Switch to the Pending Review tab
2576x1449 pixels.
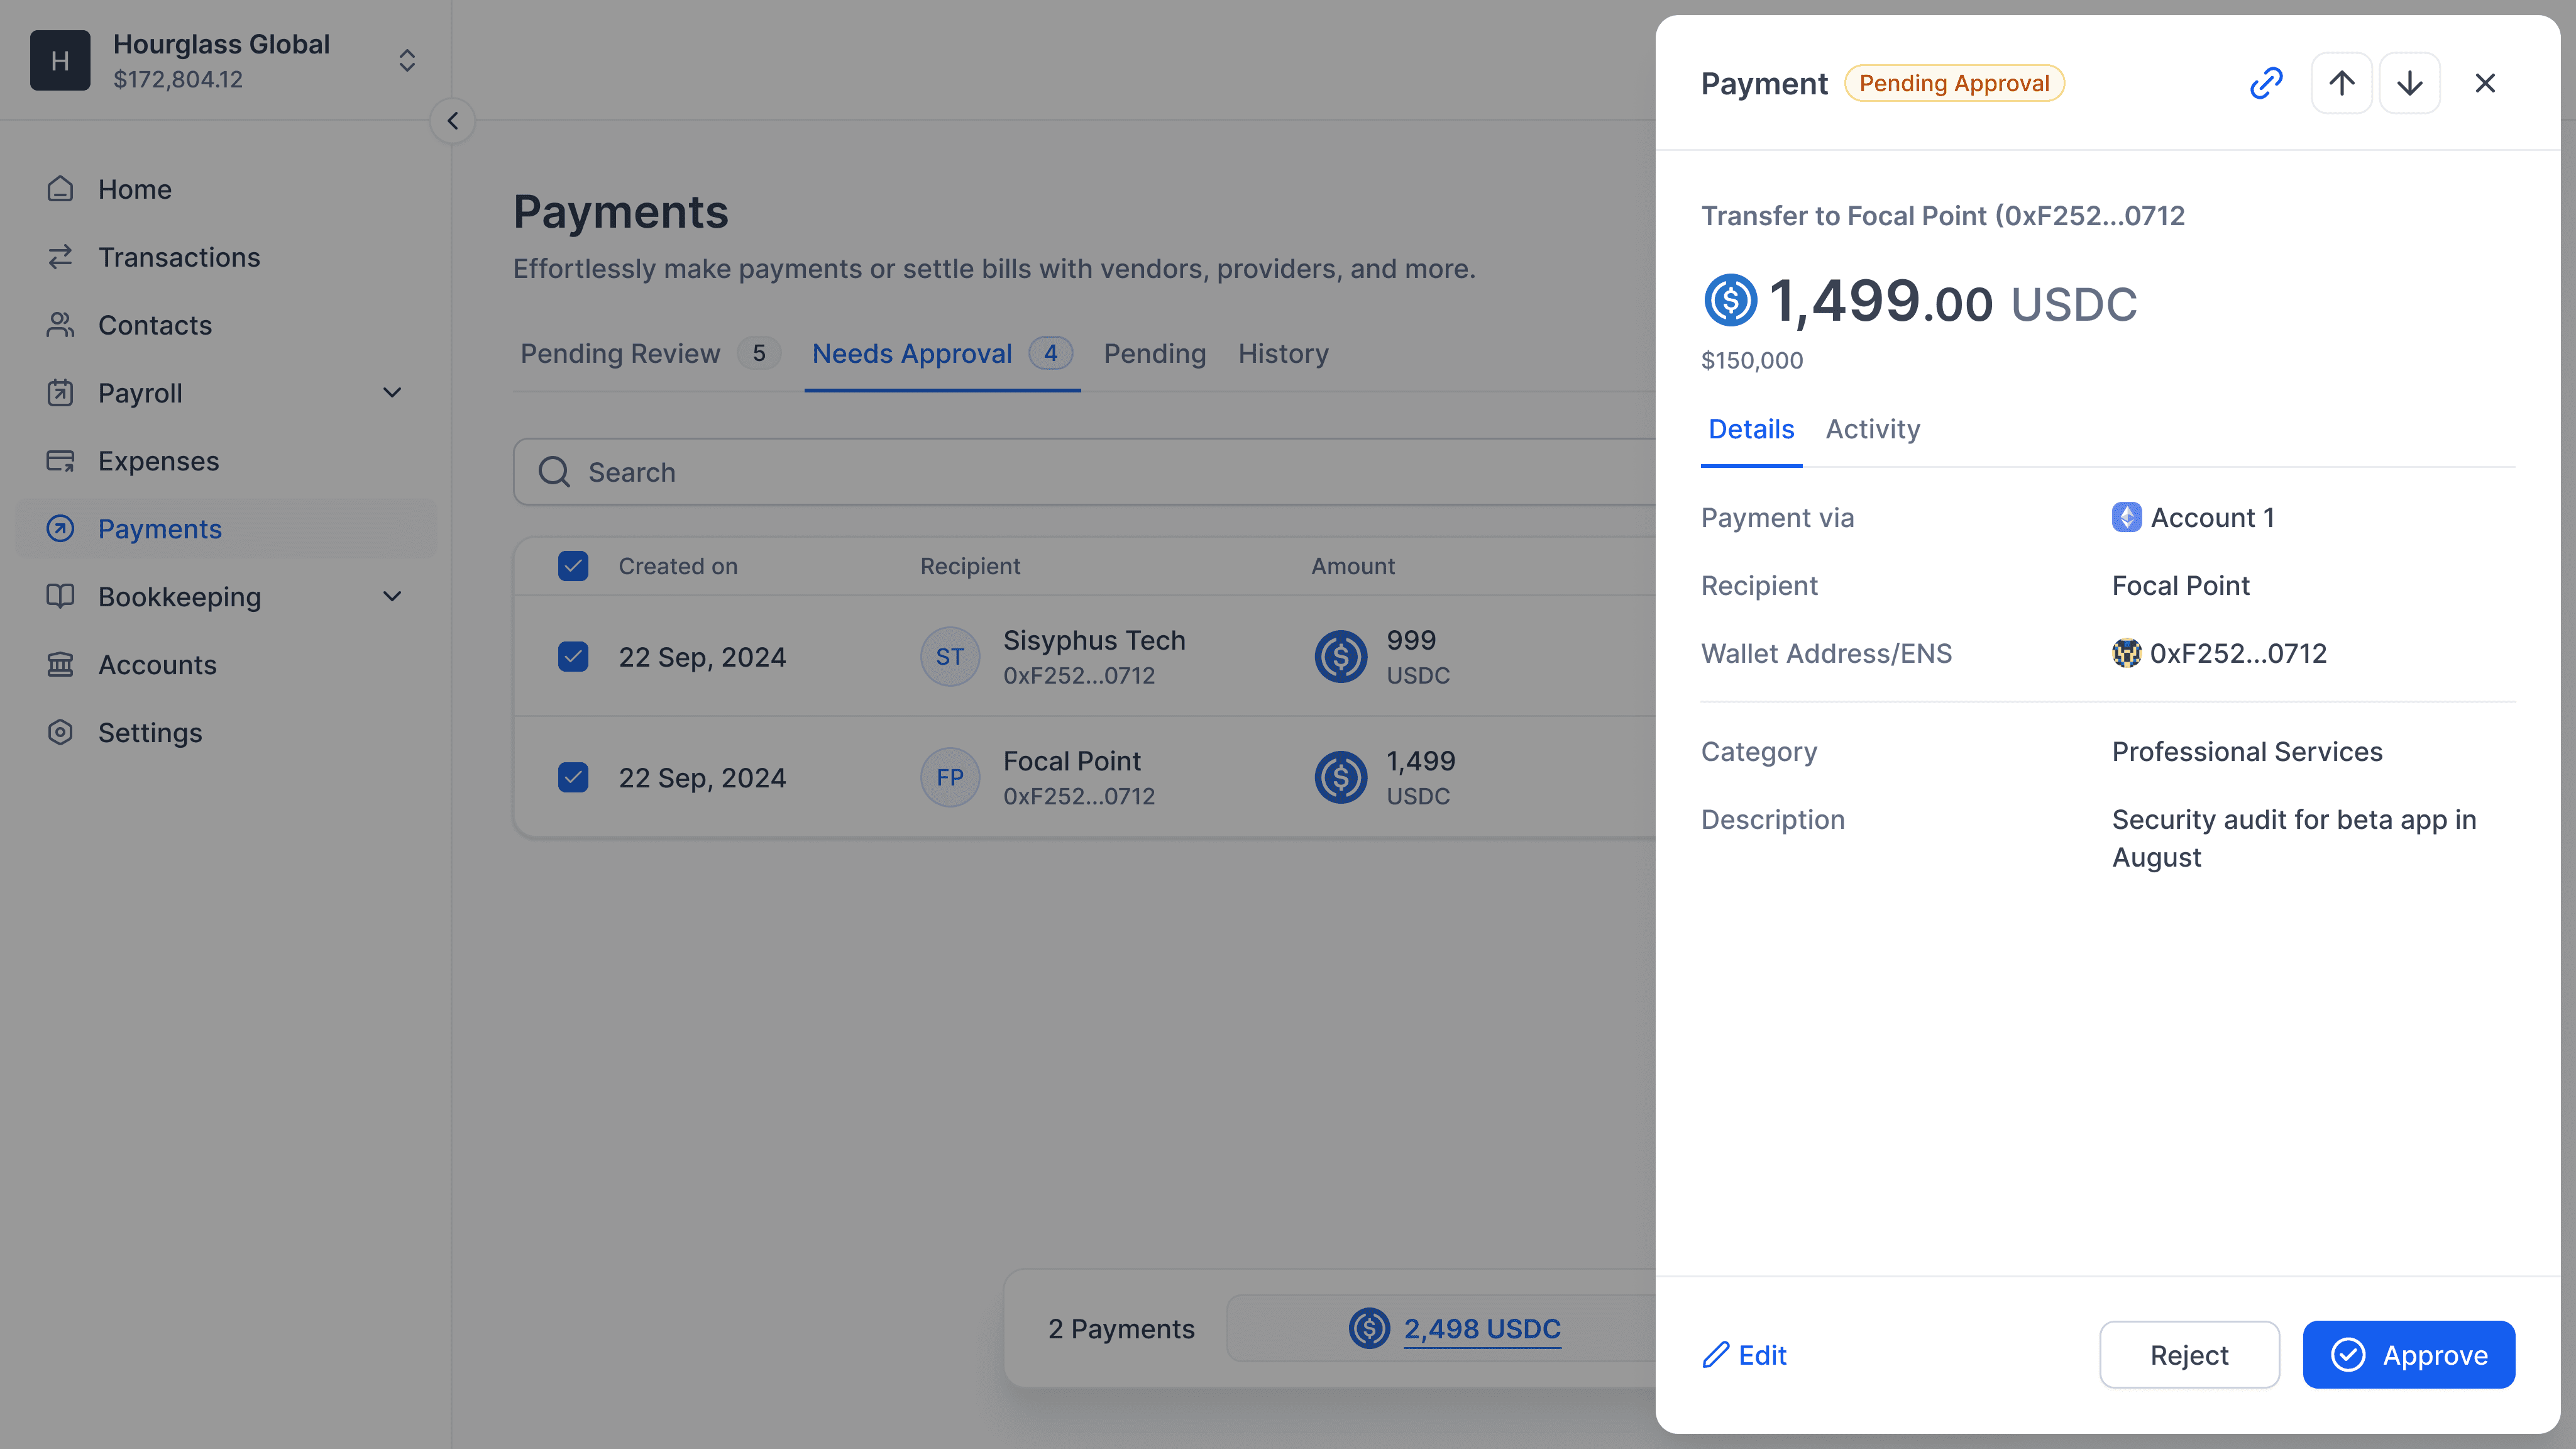click(620, 353)
